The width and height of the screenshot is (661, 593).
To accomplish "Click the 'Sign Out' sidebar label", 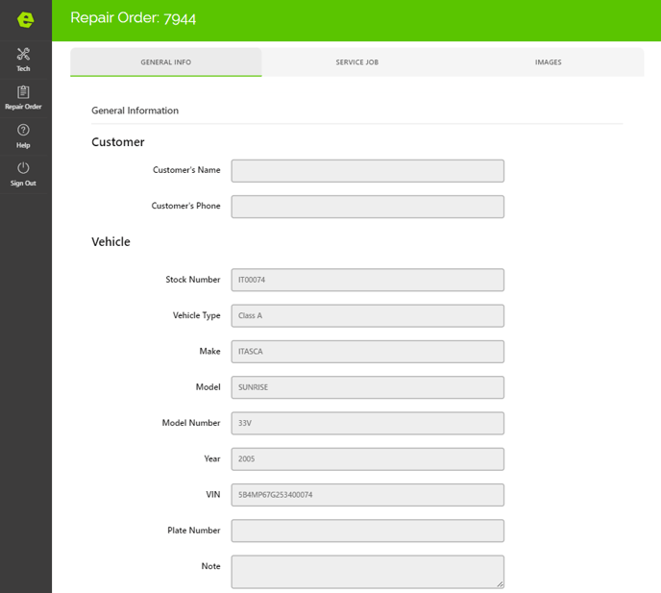I will [23, 183].
